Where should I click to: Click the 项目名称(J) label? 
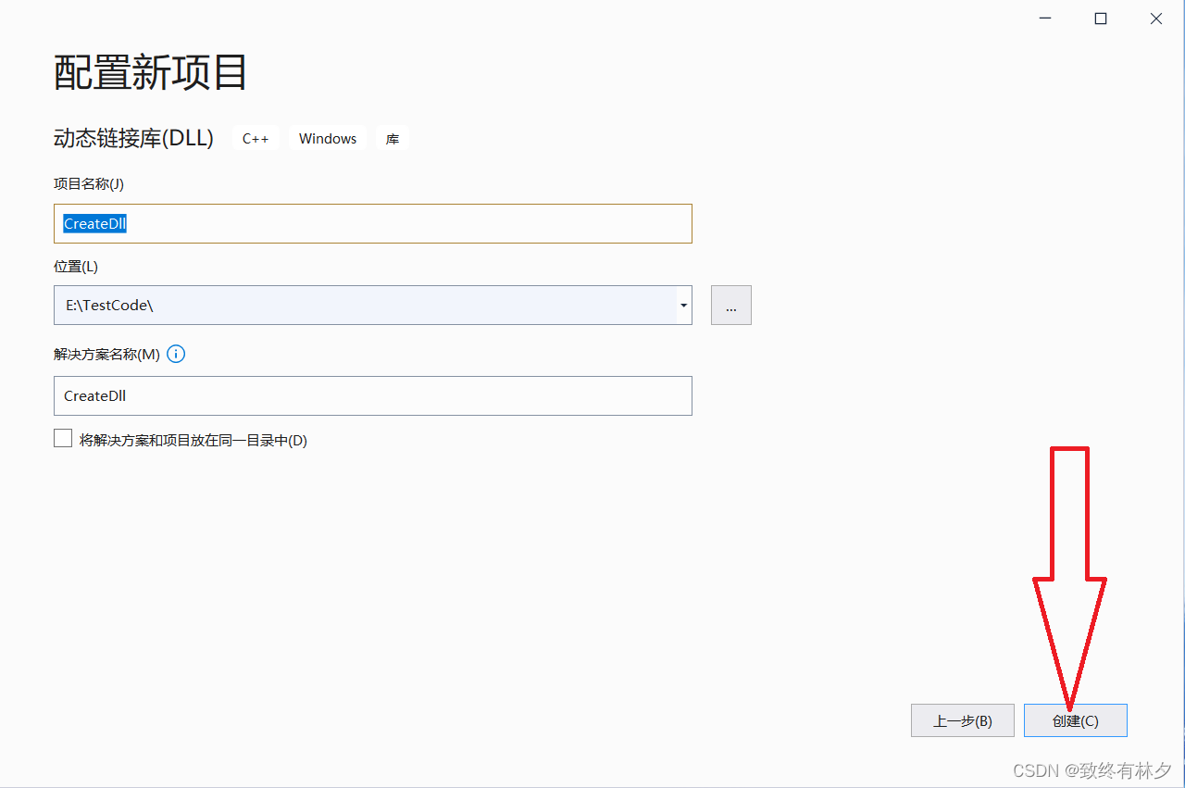point(89,183)
